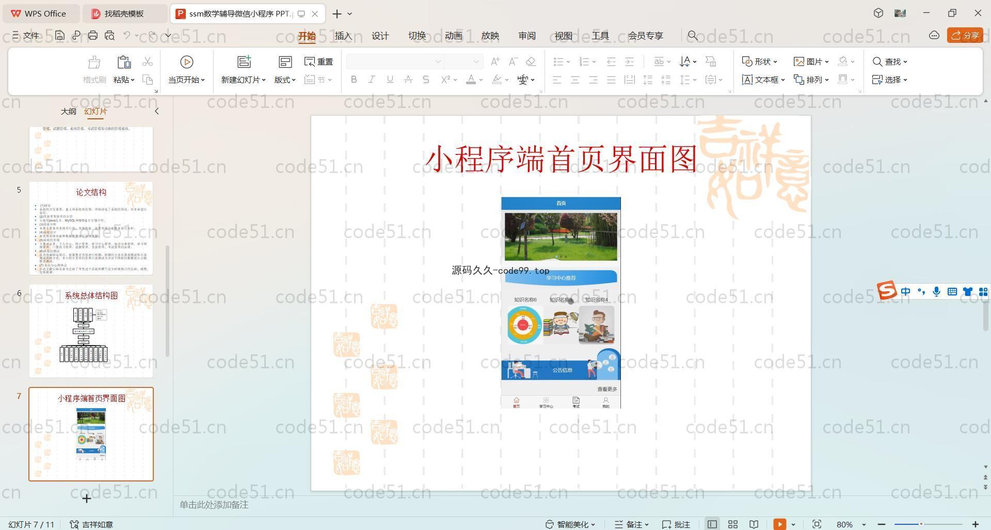Toggle Align right paragraph
The width and height of the screenshot is (991, 530).
point(593,80)
